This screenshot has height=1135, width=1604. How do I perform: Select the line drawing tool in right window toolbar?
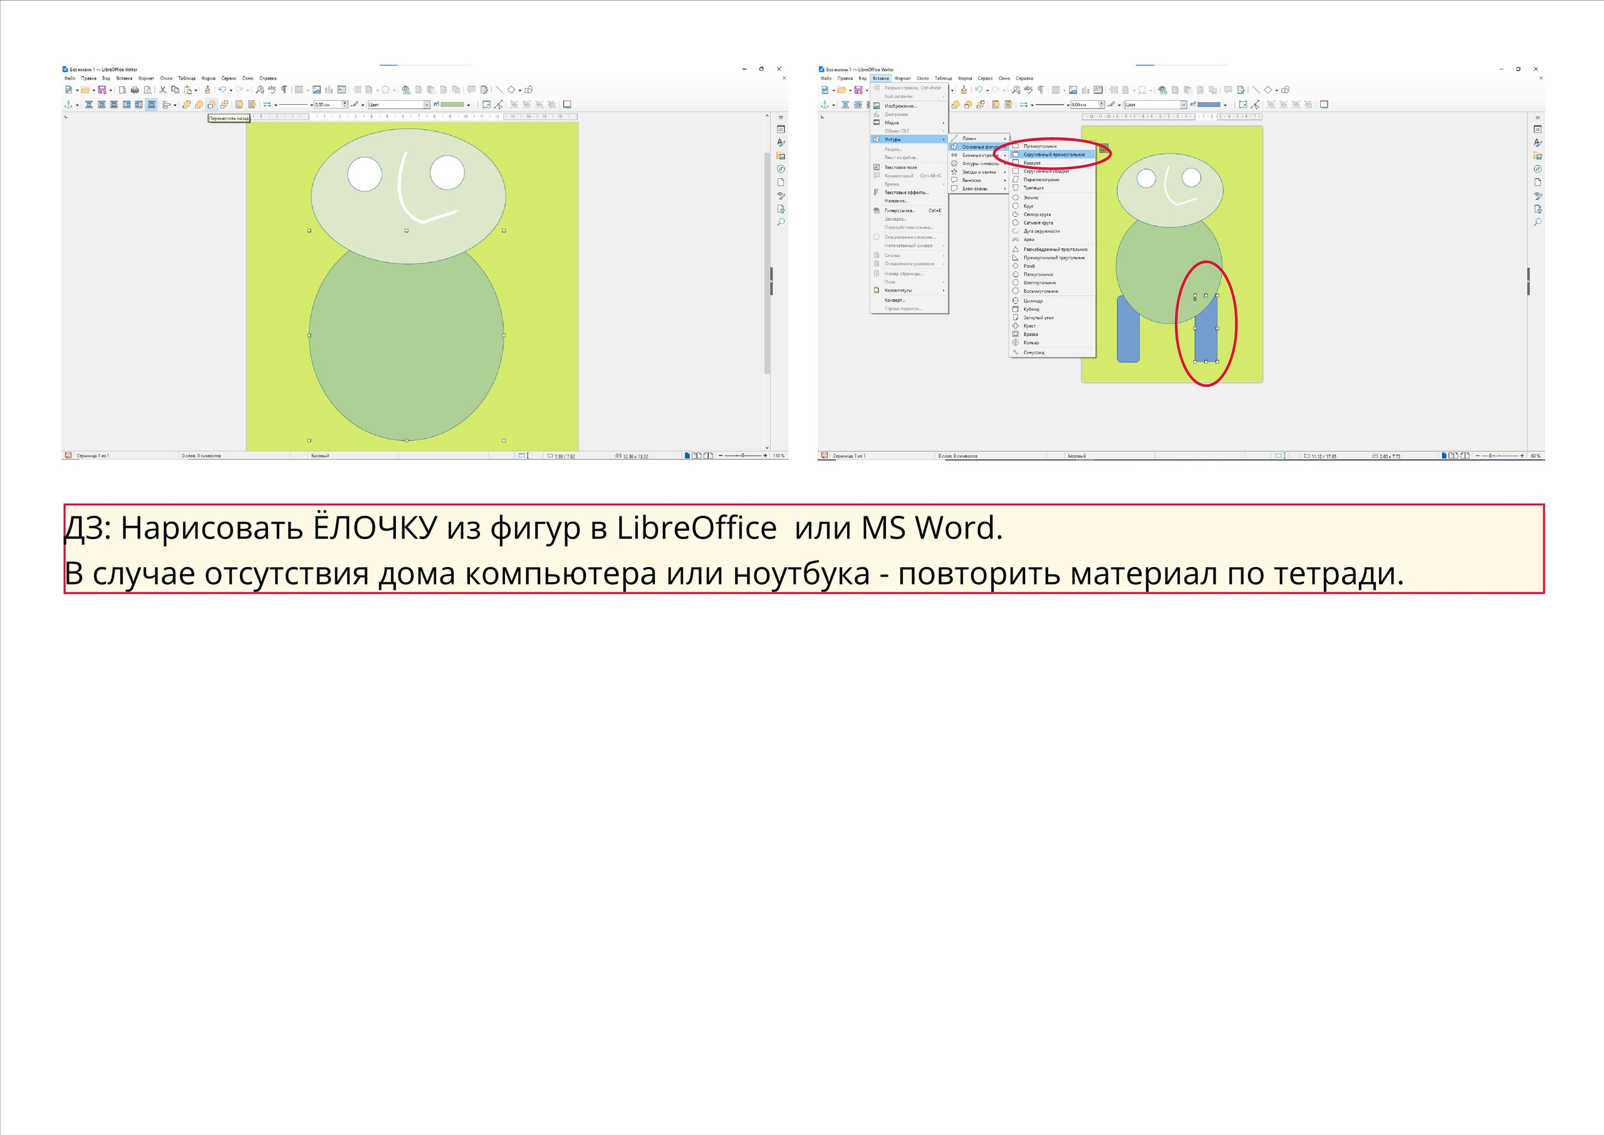click(x=1256, y=90)
